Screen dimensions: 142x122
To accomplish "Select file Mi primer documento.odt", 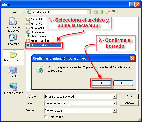I will click(x=44, y=45).
